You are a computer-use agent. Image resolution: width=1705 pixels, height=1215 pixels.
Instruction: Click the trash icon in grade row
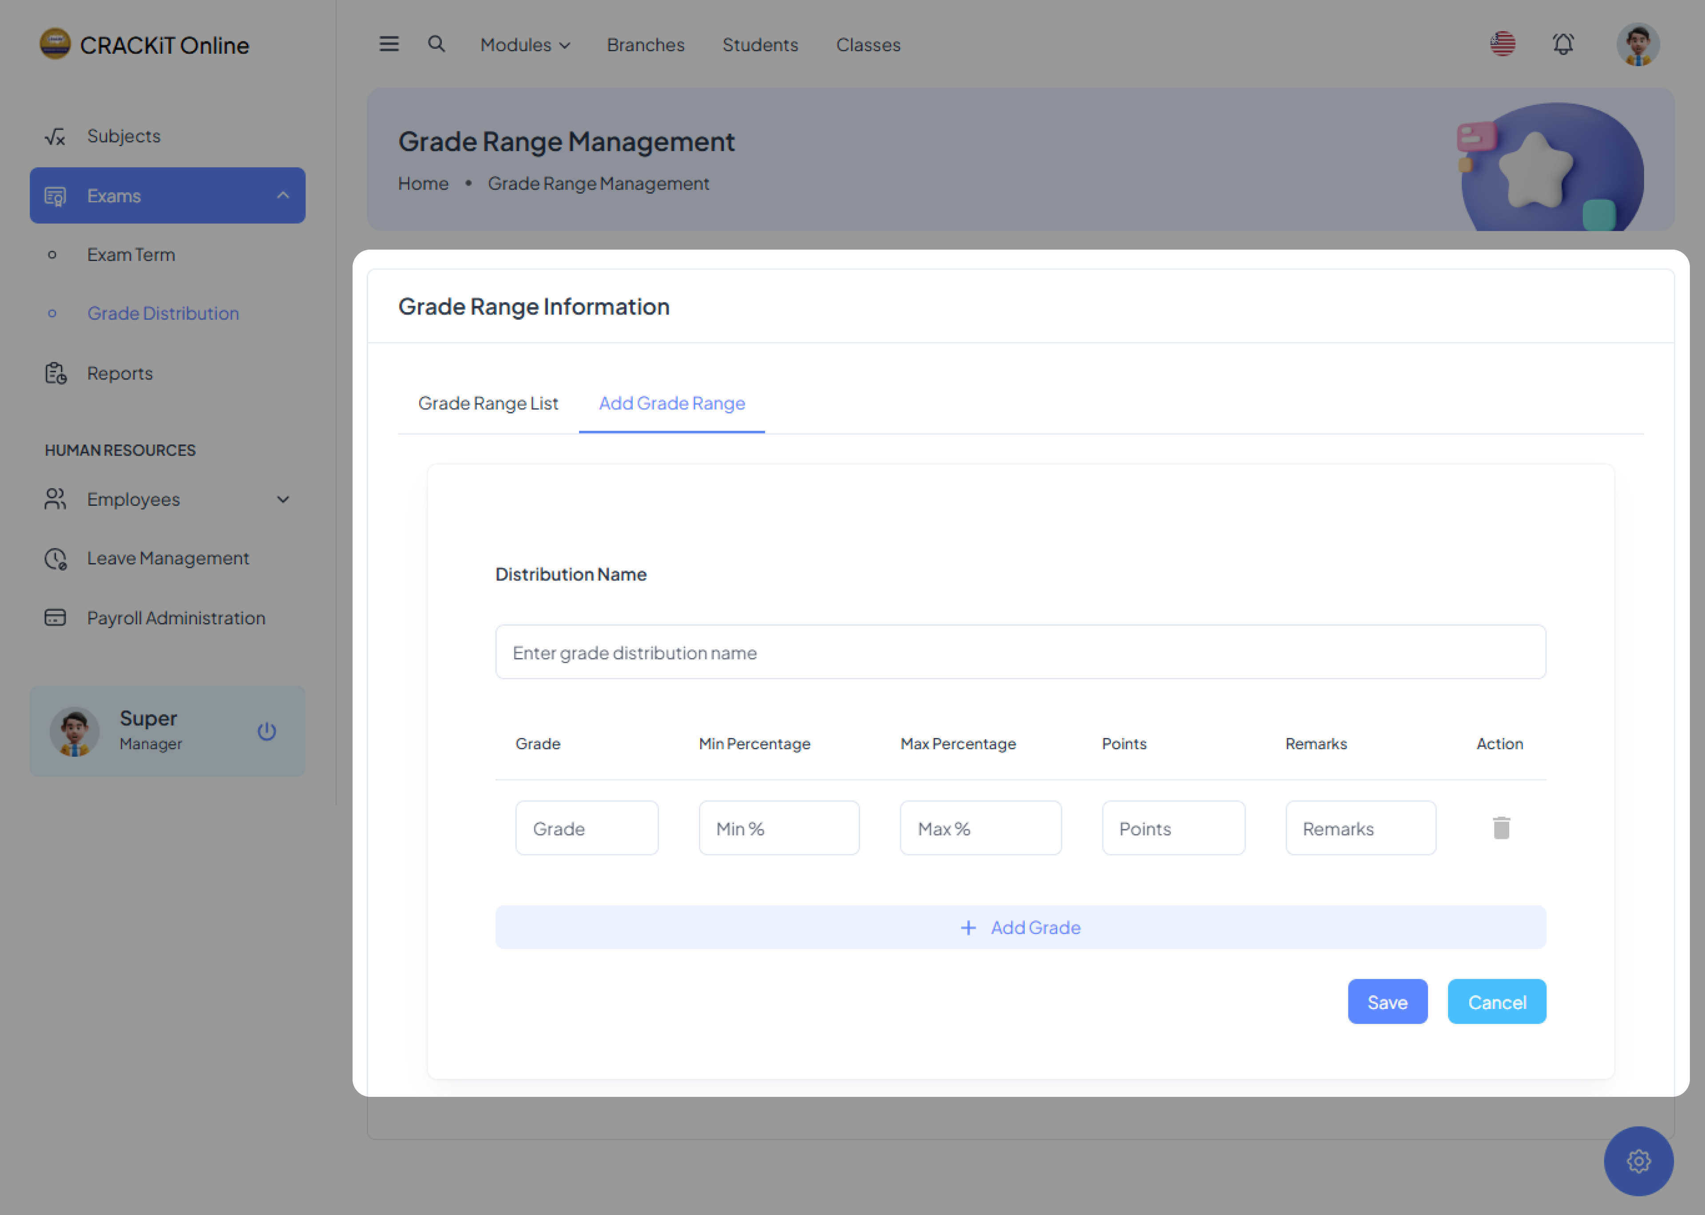[x=1501, y=827]
